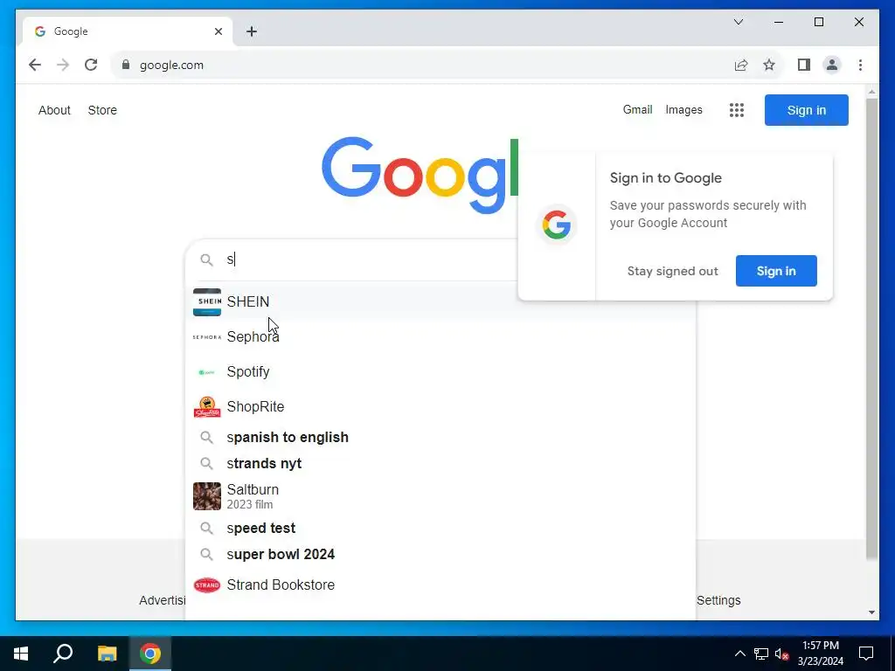Choose the super bowl 2024 suggestion
895x671 pixels.
441,555
